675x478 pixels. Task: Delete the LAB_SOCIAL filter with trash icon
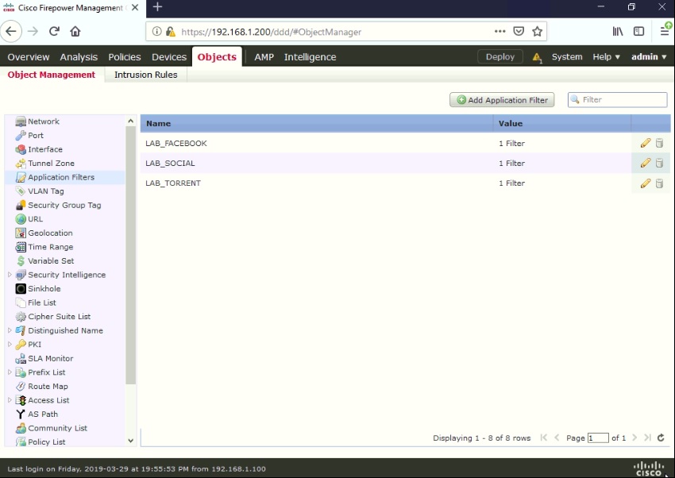[659, 163]
